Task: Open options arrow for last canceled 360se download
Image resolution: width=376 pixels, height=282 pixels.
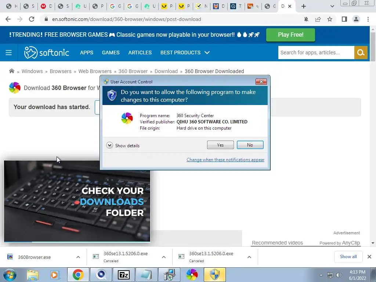Action: pyautogui.click(x=249, y=257)
